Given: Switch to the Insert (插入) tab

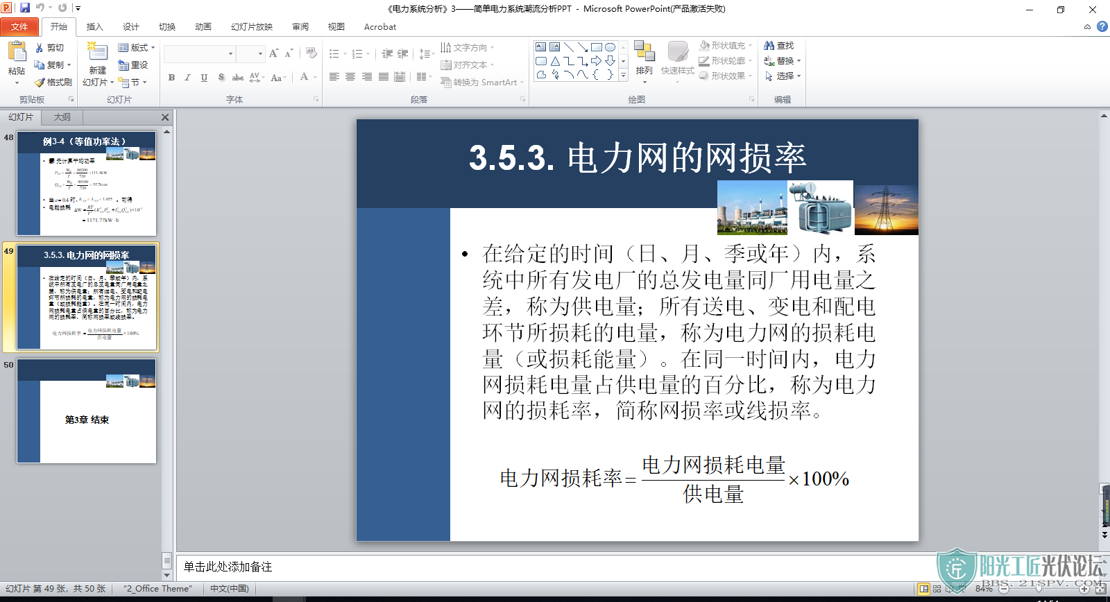Looking at the screenshot, I should click(x=94, y=27).
